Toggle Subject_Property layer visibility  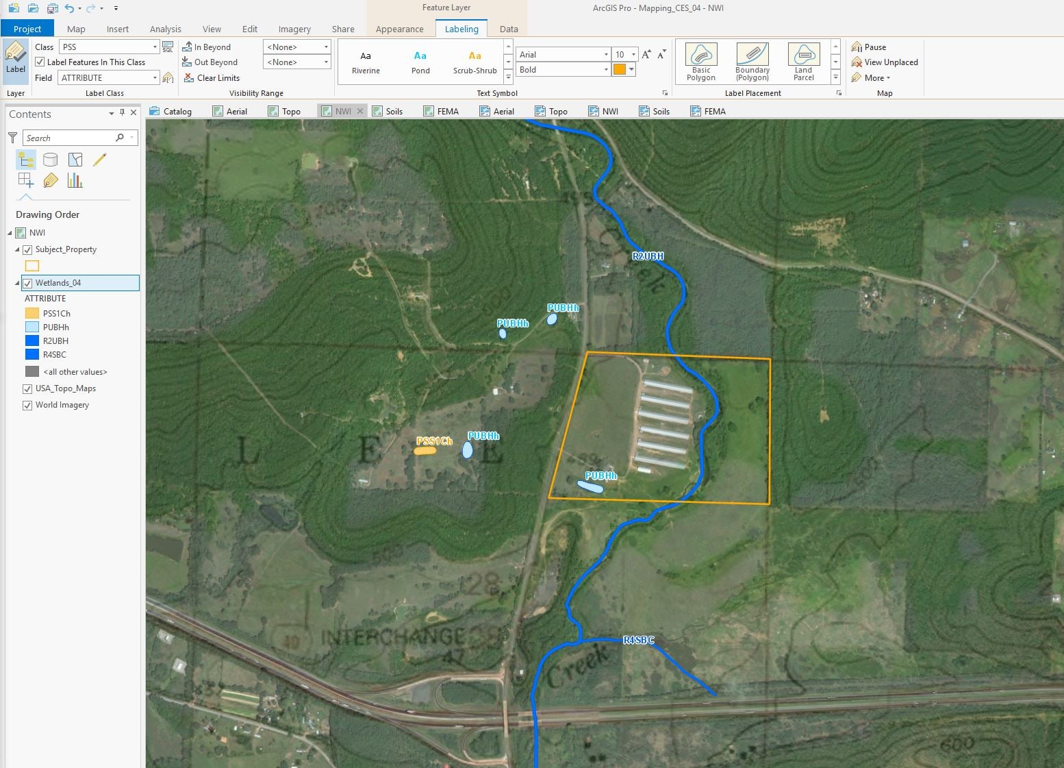tap(27, 250)
